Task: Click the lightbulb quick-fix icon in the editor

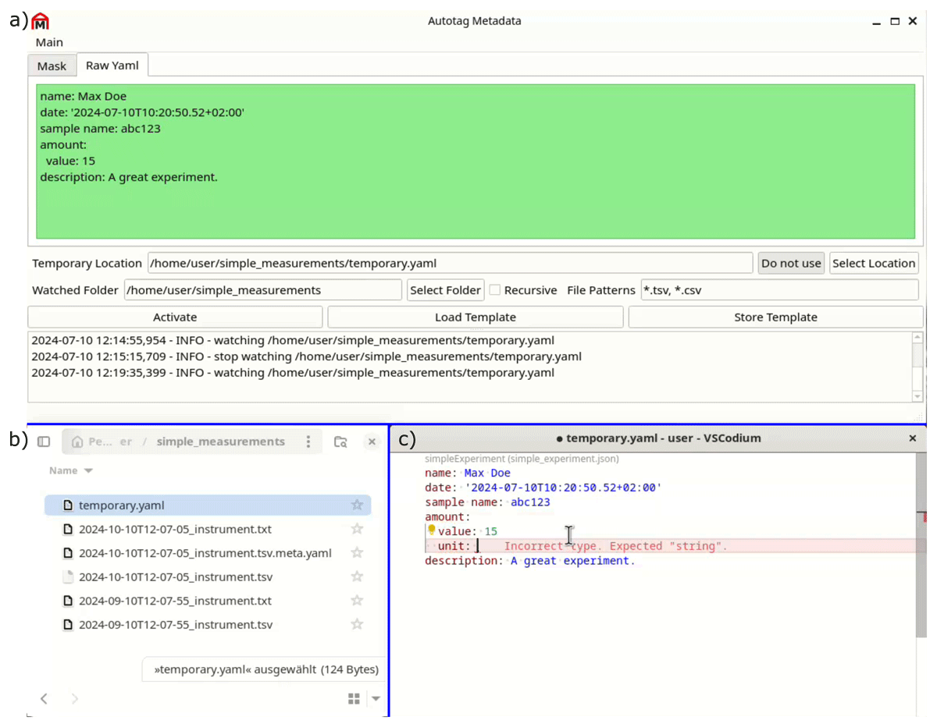Action: pos(431,530)
